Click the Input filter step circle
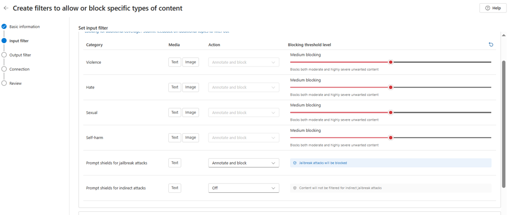The width and height of the screenshot is (508, 215). [x=4, y=41]
